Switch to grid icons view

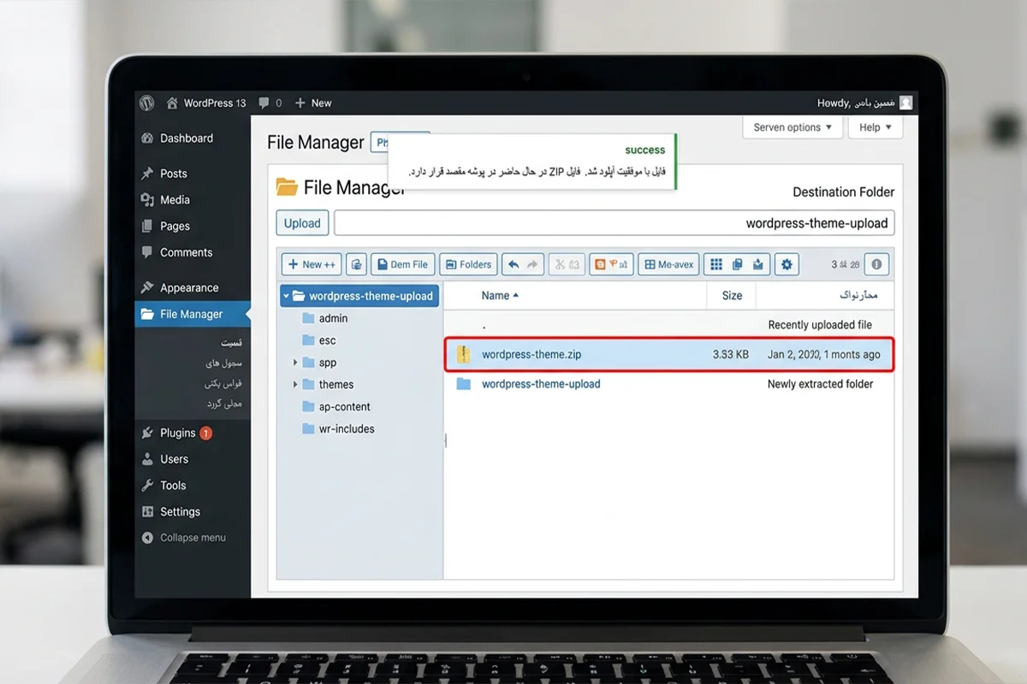click(x=716, y=264)
